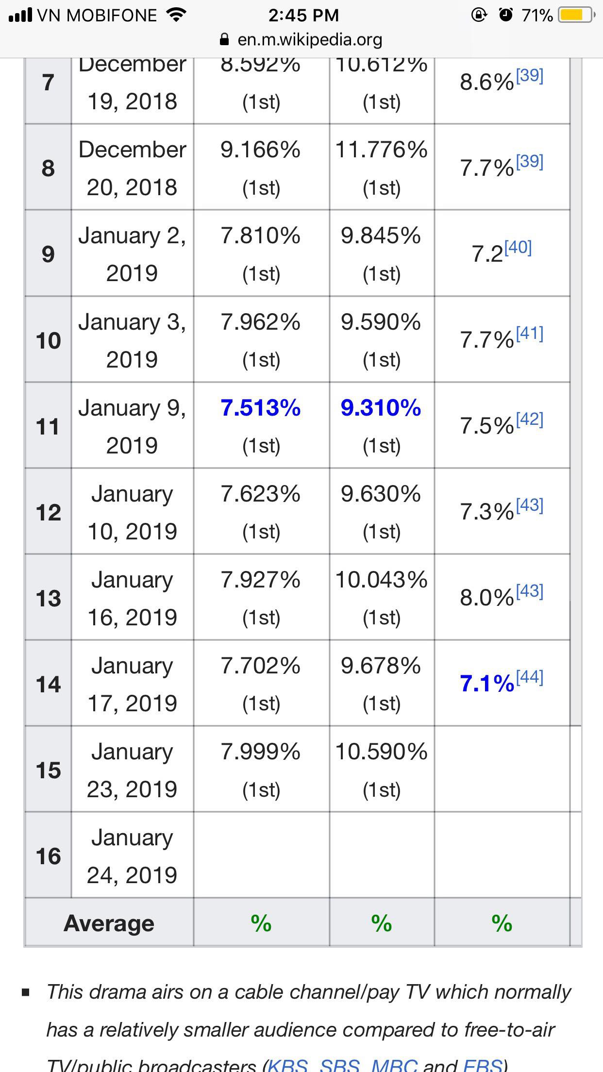Tap the en.m.wikipedia.org address bar

point(301,39)
